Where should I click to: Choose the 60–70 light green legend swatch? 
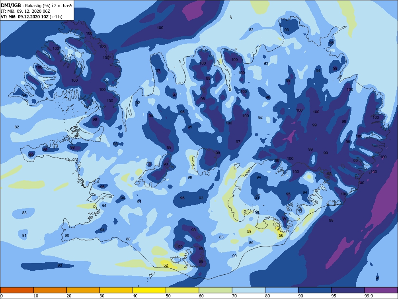[215, 290]
